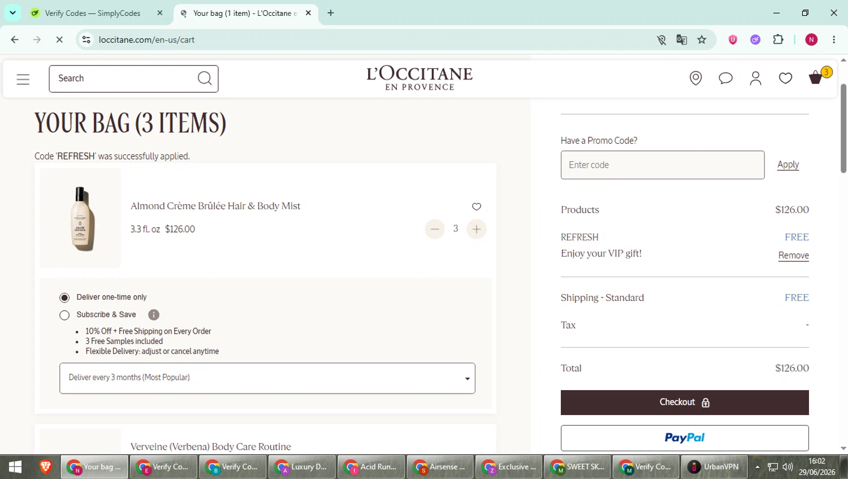Open Windows Start menu

pyautogui.click(x=15, y=467)
